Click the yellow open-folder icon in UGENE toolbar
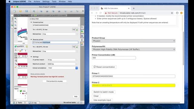The width and height of the screenshot is (194, 109). click(x=21, y=11)
